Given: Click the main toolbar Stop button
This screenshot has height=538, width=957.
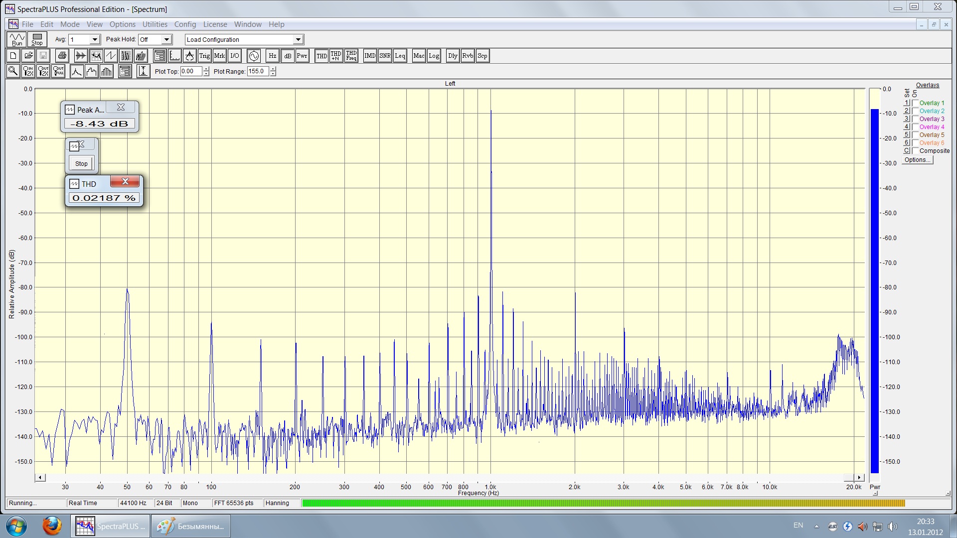Looking at the screenshot, I should click(37, 39).
